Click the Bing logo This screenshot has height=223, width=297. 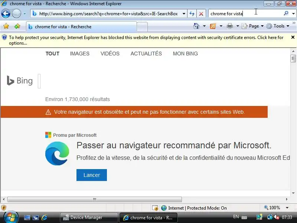click(20, 81)
